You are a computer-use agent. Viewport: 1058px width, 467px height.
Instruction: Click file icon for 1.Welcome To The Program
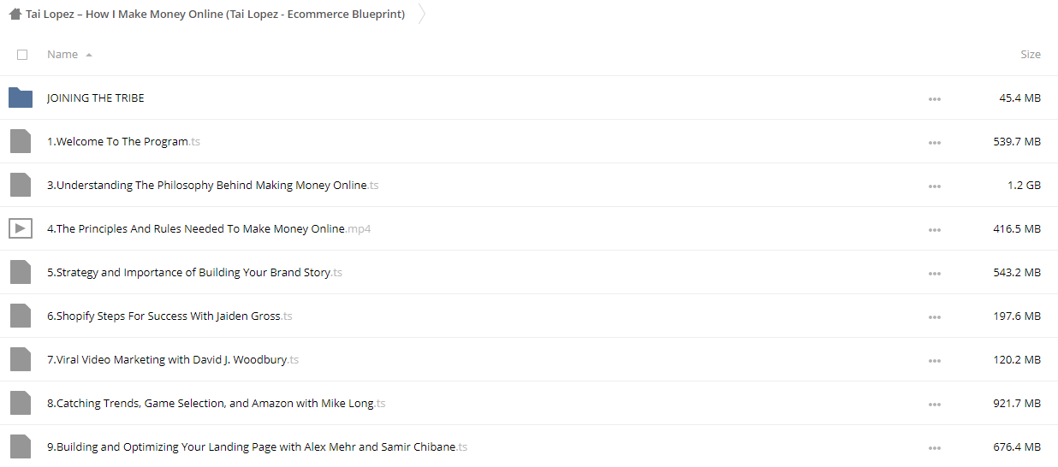coord(21,141)
